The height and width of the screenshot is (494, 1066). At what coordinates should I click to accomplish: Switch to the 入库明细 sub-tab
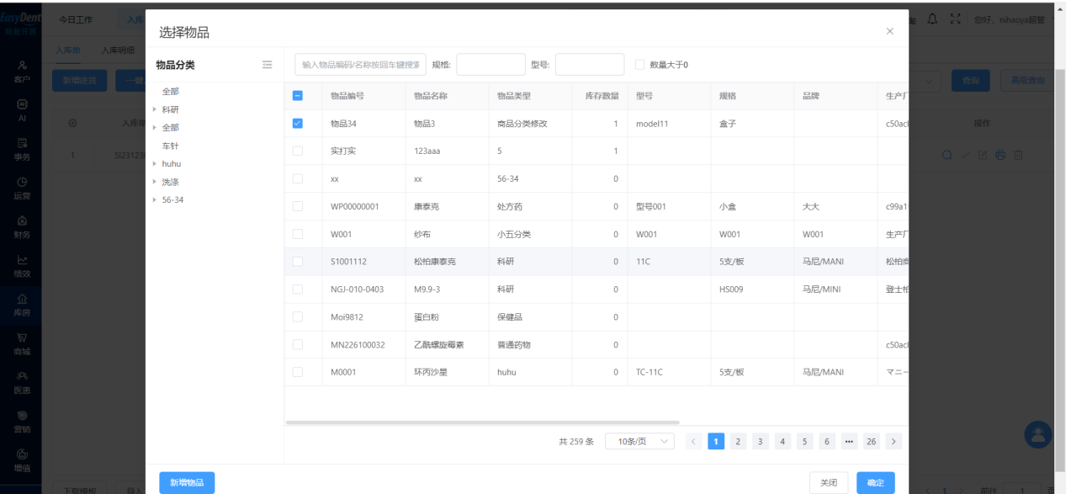(x=118, y=50)
